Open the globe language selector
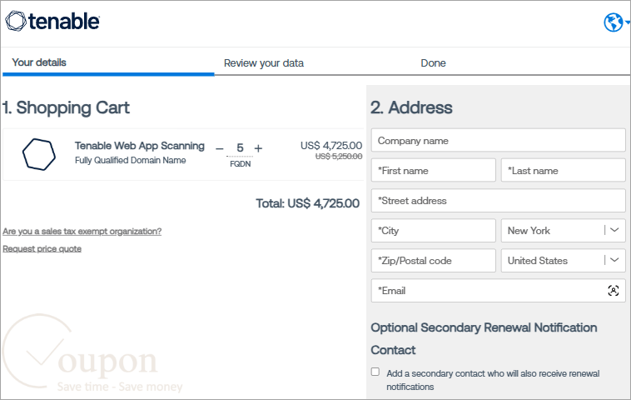Viewport: 631px width, 400px height. [616, 22]
